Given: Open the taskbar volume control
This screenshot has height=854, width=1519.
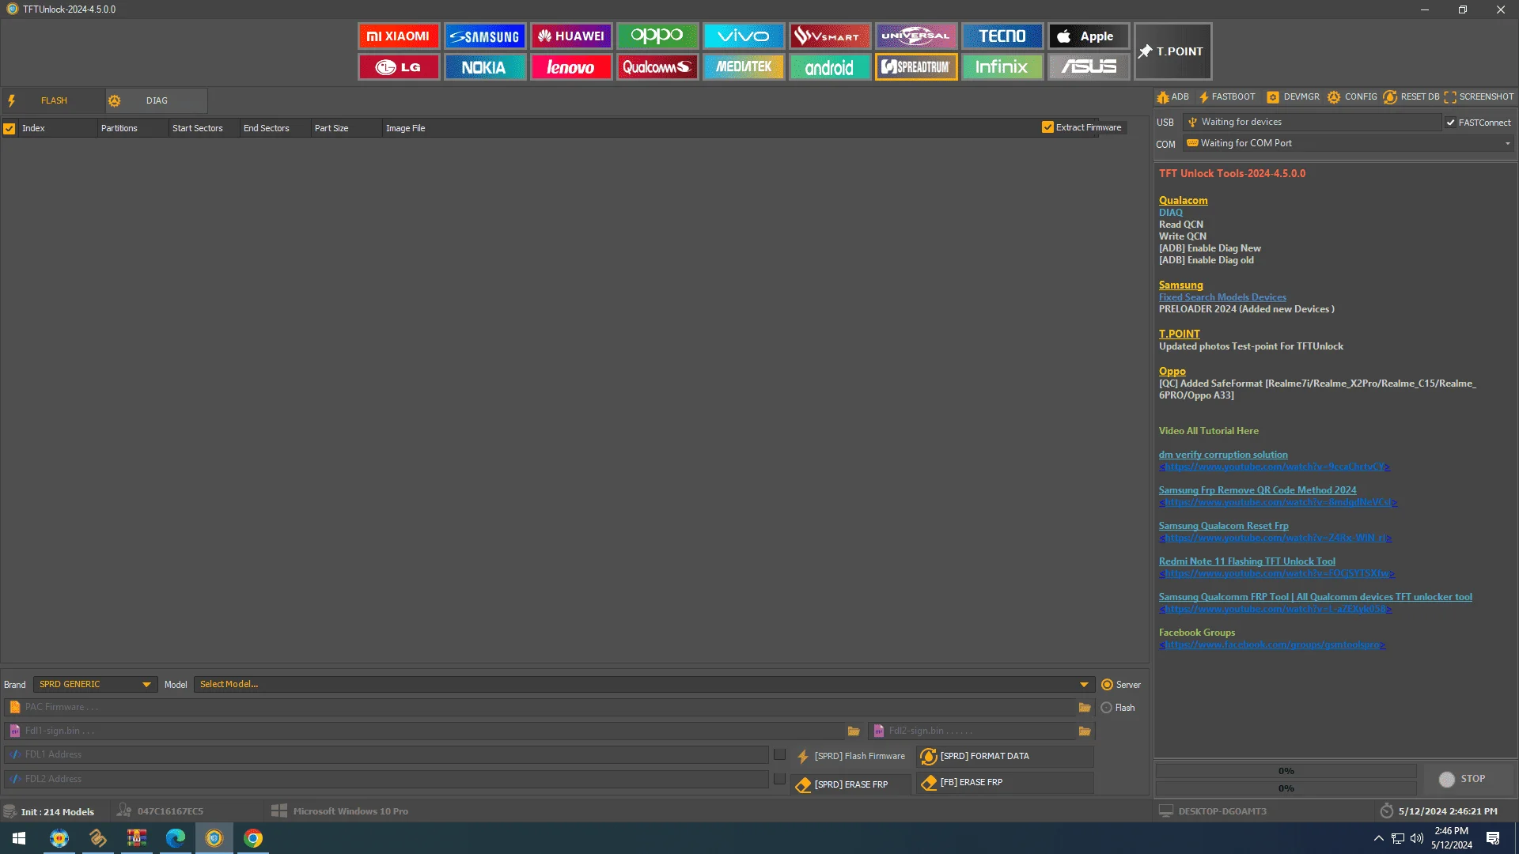Looking at the screenshot, I should [x=1417, y=838].
